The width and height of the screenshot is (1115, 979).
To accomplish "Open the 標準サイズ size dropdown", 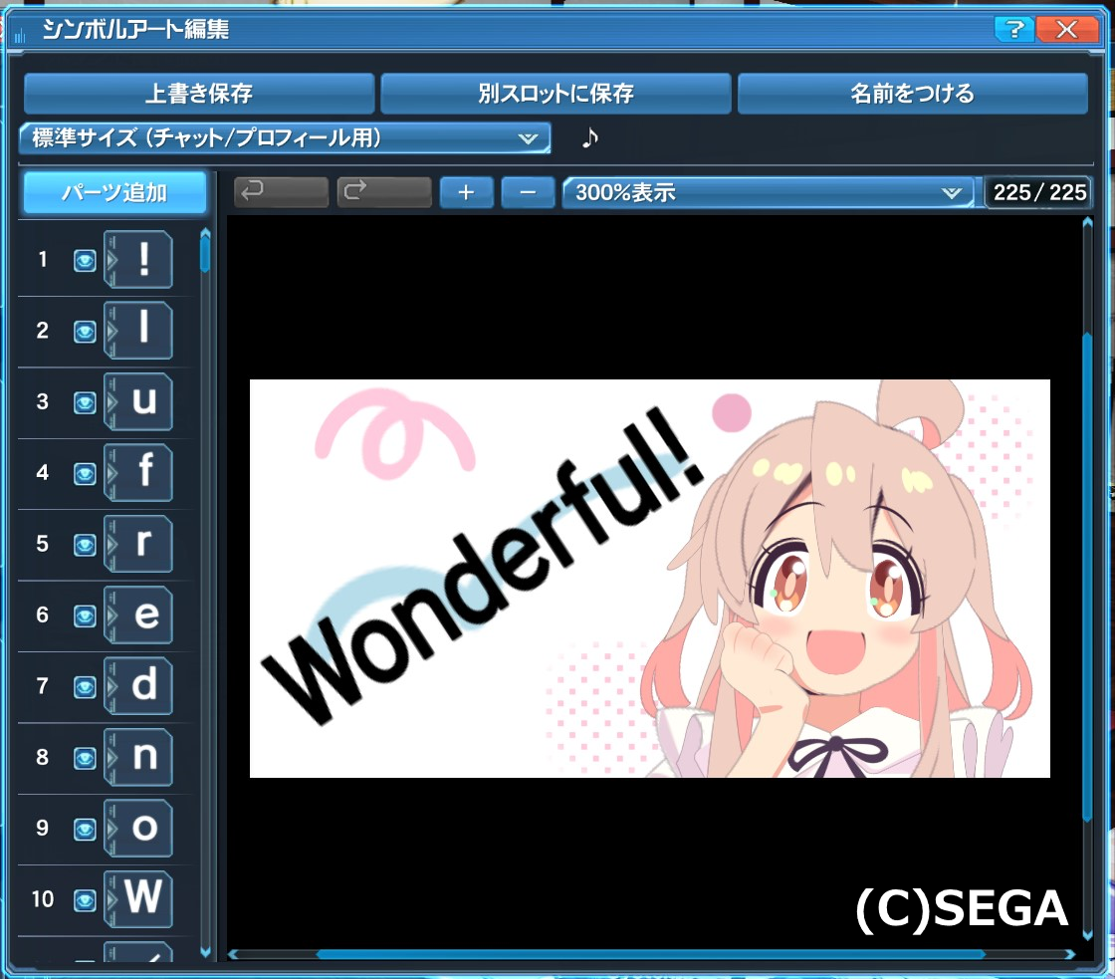I will pos(285,138).
